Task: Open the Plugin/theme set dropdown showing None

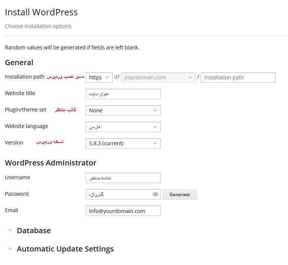Action: point(123,110)
